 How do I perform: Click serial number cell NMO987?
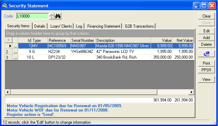click(x=83, y=46)
